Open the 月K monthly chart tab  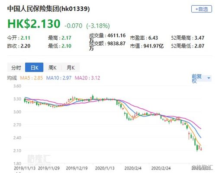pos(71,68)
